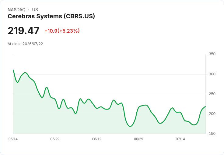Click the 300 y-axis label
The image size is (224, 155).
(212, 74)
